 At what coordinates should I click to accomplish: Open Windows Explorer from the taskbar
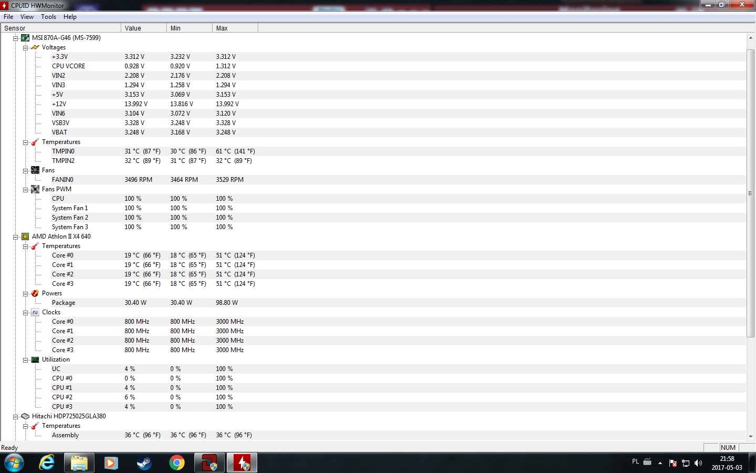(x=79, y=463)
